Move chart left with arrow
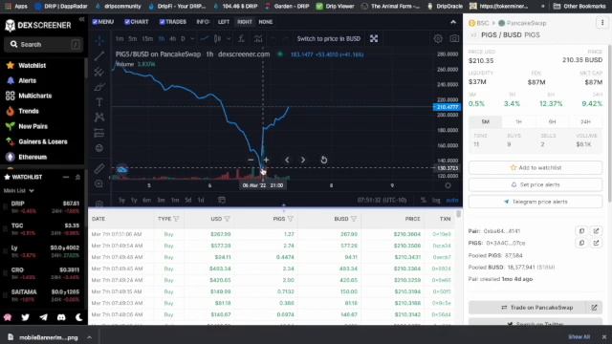Screen dimensions: 612x344 click(287, 160)
